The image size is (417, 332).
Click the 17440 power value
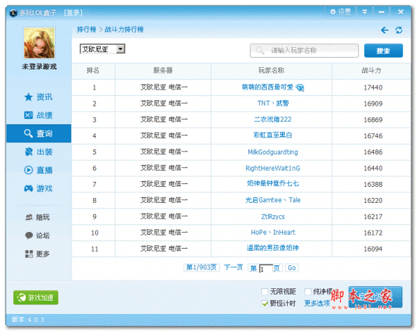point(373,88)
